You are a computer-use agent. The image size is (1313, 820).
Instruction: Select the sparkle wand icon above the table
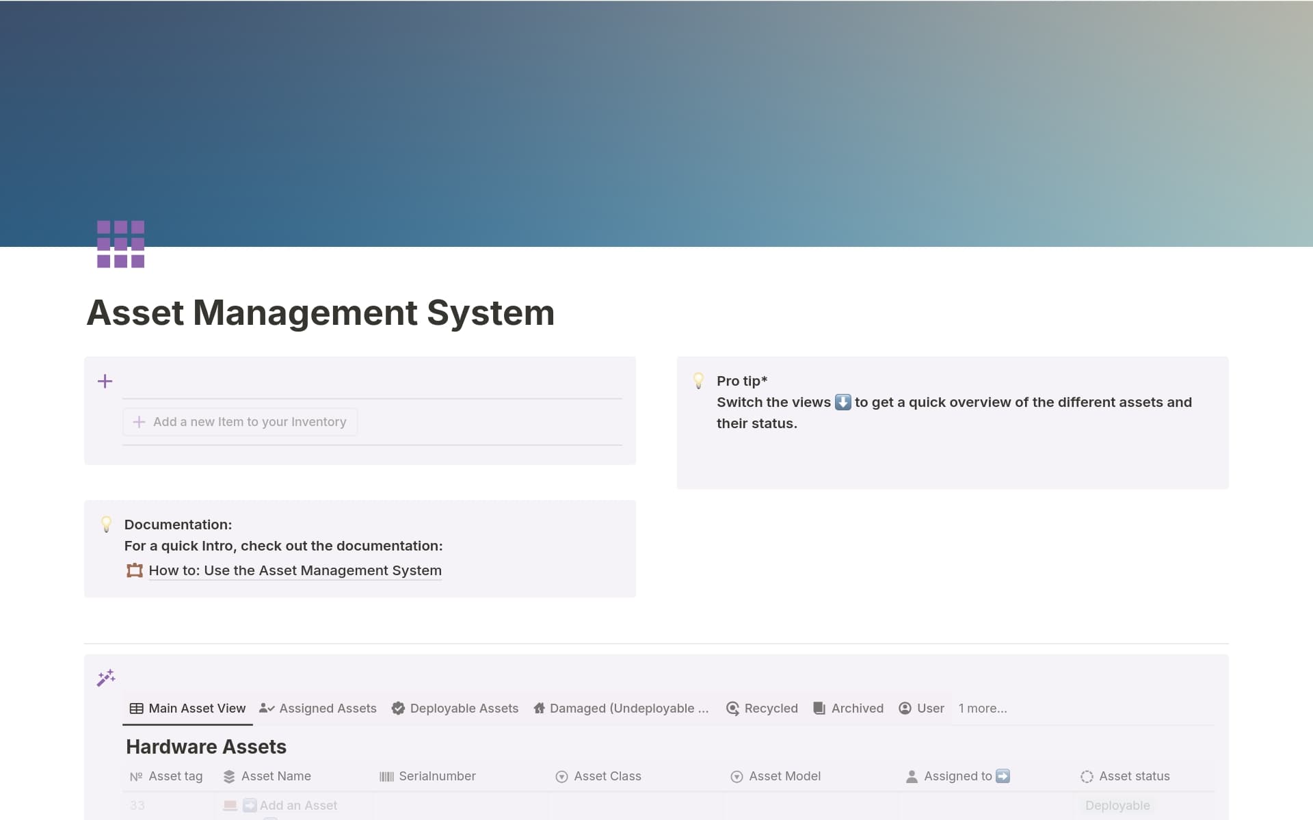106,678
